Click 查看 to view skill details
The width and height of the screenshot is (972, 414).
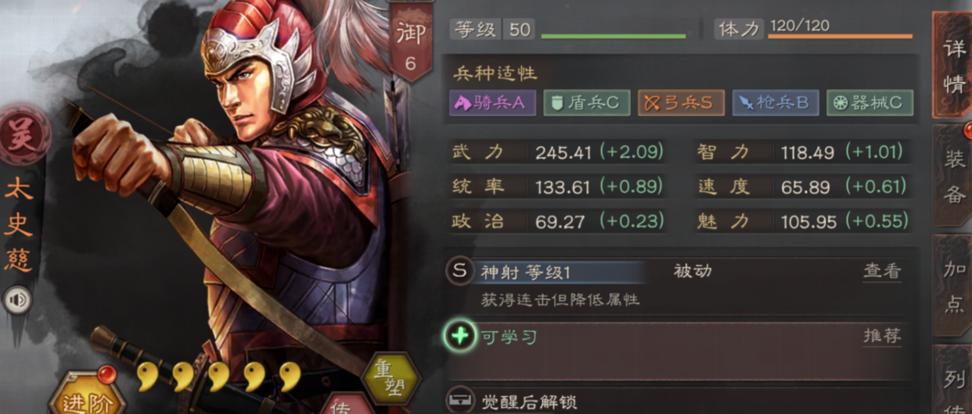[882, 271]
